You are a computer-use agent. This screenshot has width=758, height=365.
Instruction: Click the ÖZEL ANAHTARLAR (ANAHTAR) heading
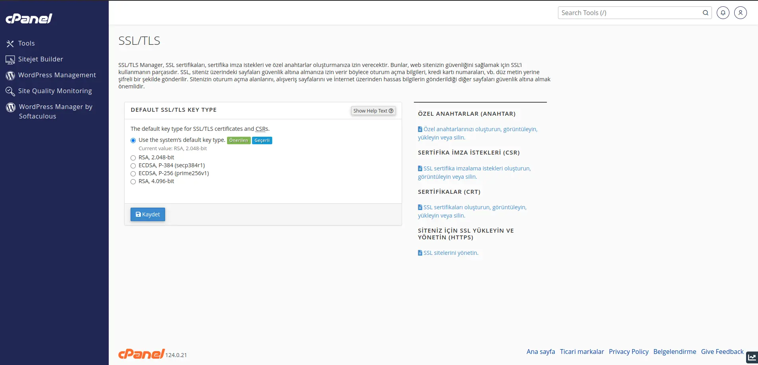(467, 114)
